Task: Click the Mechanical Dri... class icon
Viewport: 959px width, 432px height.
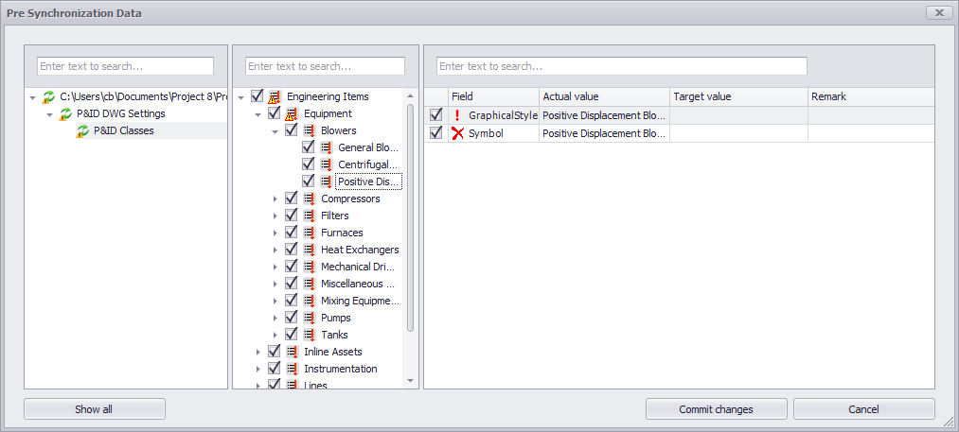Action: coord(309,267)
